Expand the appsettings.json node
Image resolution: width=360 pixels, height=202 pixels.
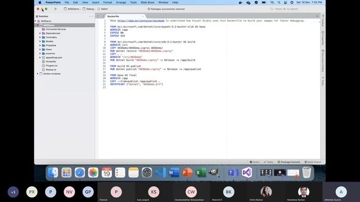click(40, 57)
